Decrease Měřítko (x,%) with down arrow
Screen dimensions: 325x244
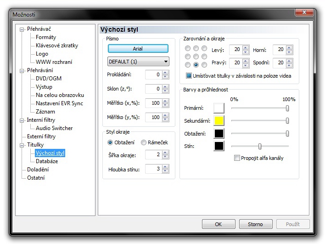coord(165,105)
